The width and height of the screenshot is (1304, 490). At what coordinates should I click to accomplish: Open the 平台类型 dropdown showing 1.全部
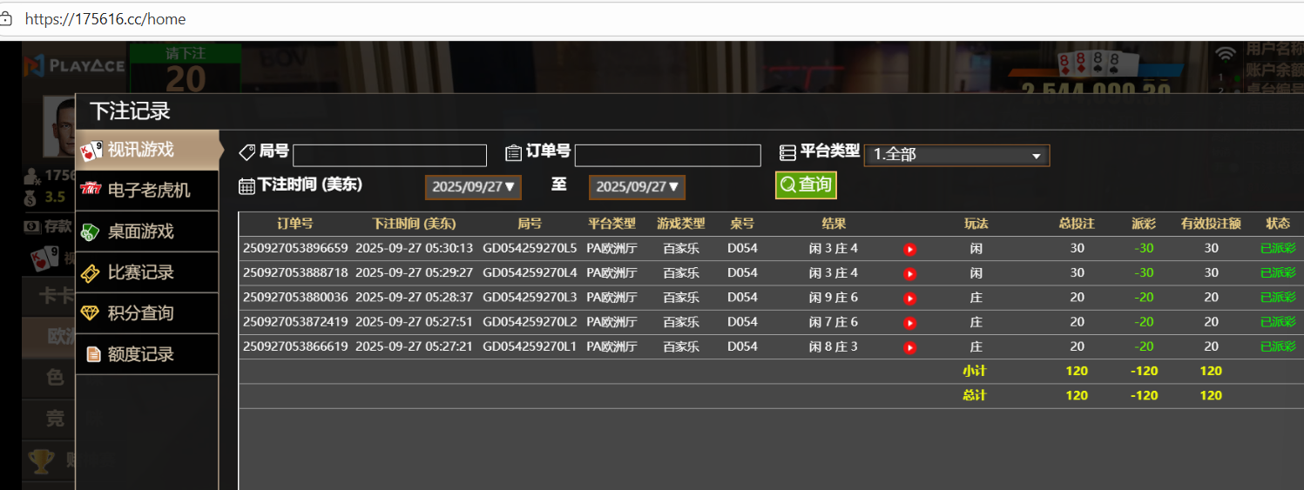point(956,155)
